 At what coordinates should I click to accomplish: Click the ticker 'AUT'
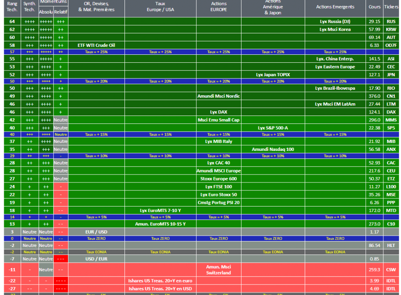click(x=391, y=37)
